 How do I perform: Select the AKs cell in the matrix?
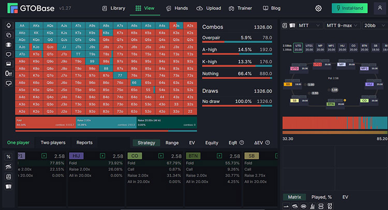pyautogui.click(x=36, y=26)
